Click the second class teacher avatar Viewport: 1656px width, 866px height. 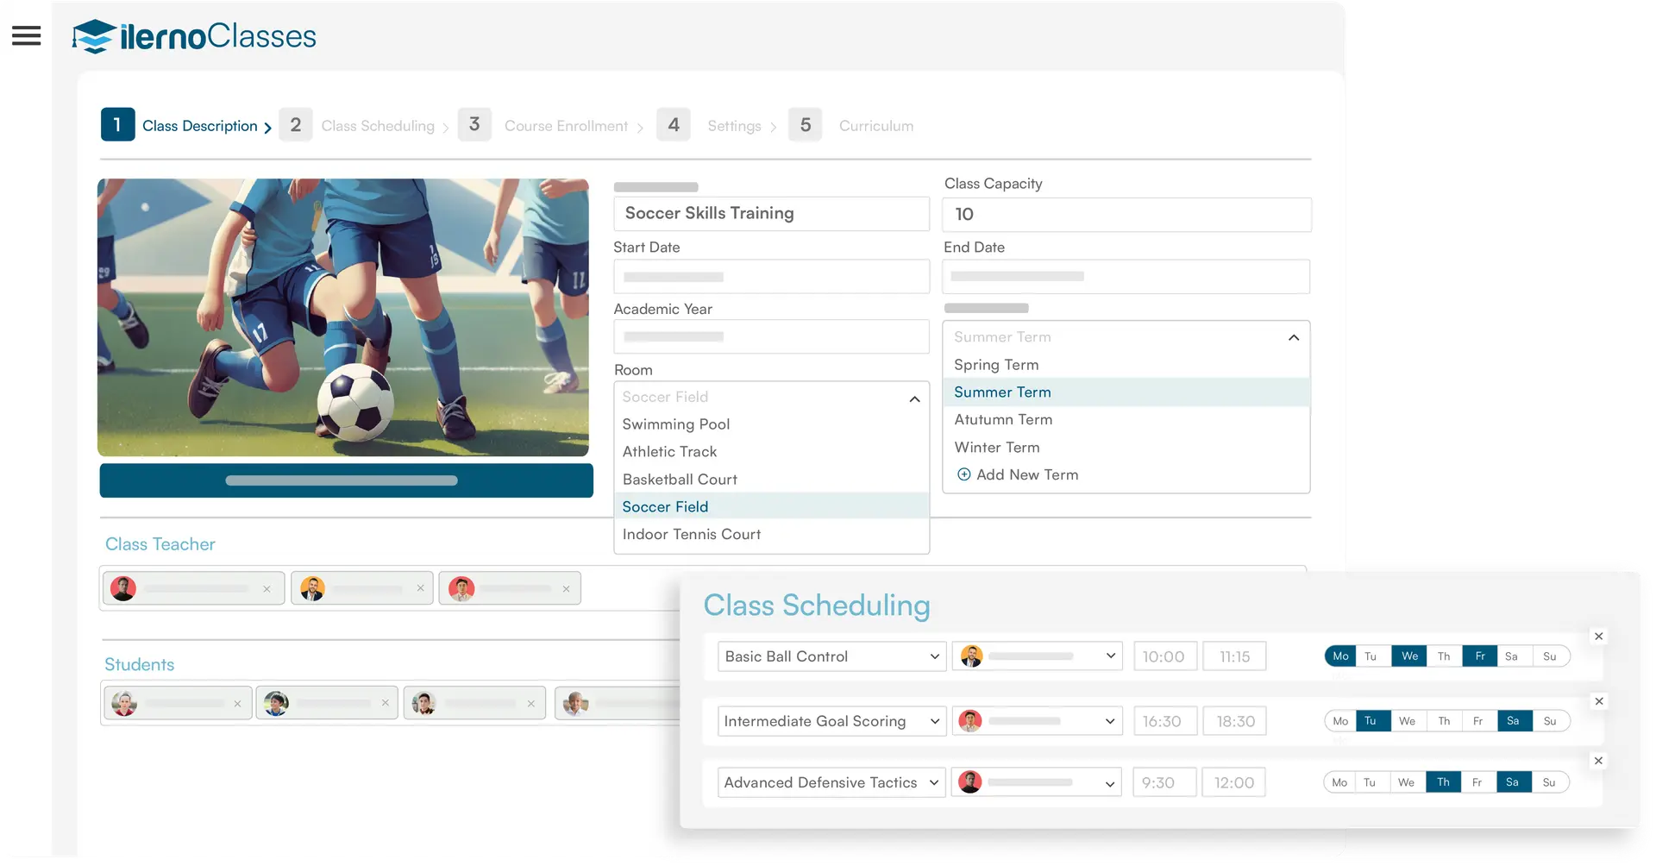312,588
